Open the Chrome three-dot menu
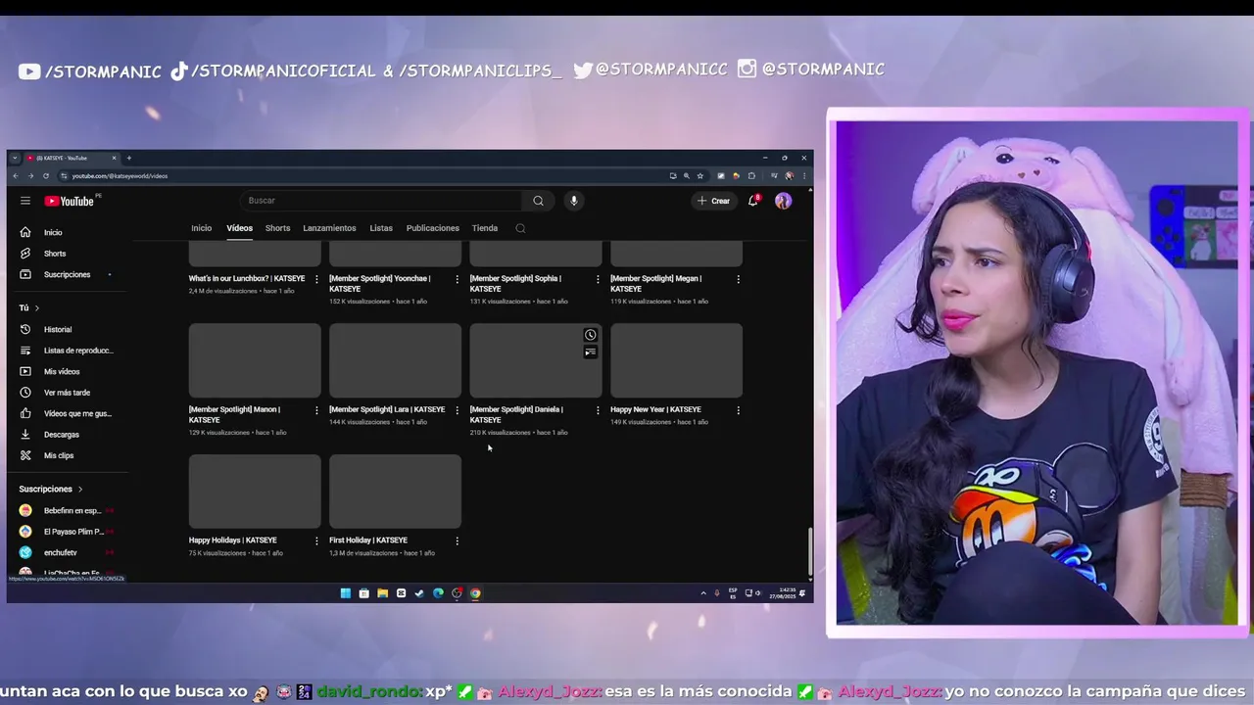 804,176
